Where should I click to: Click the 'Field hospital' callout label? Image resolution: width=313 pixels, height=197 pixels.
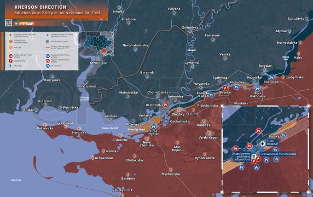(x=272, y=142)
